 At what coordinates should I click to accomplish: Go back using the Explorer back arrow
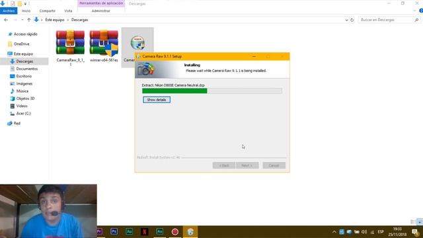(6, 20)
